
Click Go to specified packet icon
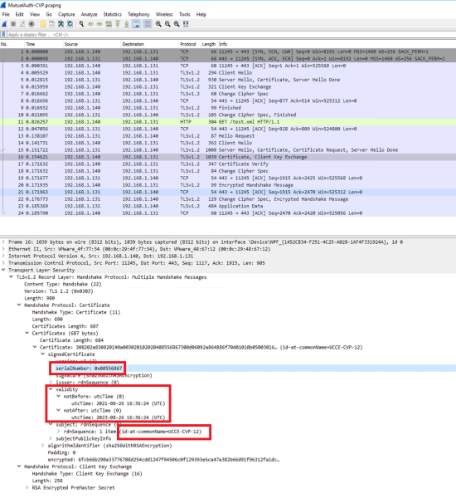[109, 24]
